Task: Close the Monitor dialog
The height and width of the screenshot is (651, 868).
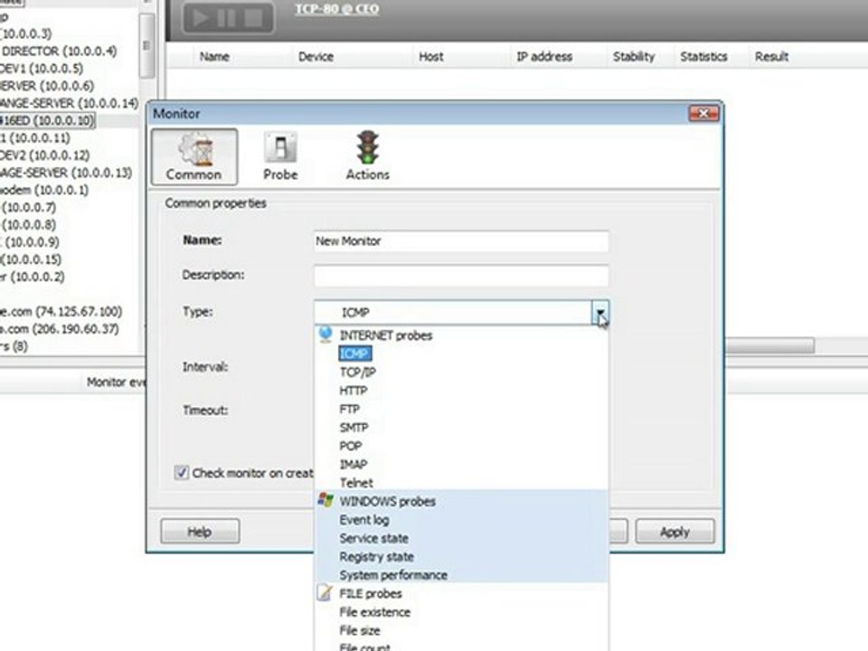Action: pos(703,114)
